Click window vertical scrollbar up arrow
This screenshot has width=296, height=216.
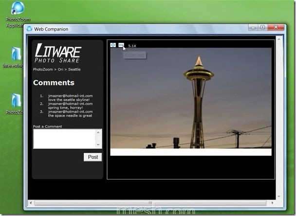pyautogui.click(x=279, y=39)
